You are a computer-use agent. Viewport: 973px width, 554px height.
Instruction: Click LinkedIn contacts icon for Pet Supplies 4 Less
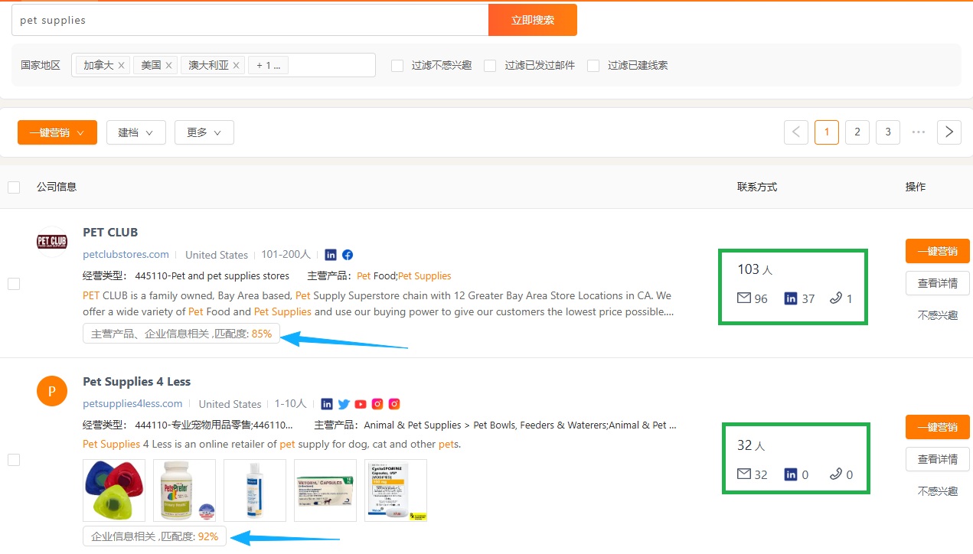tap(791, 474)
